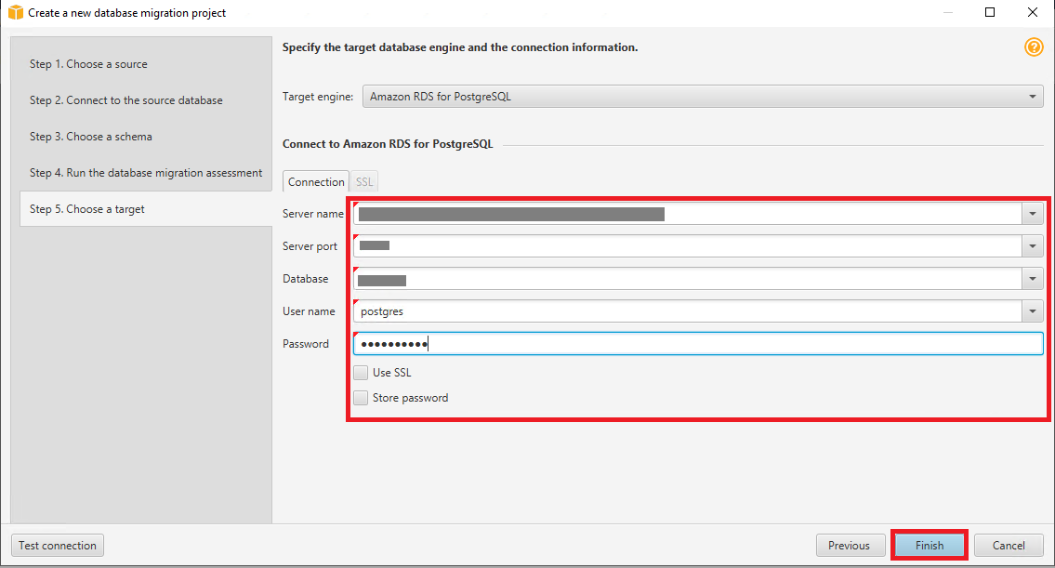Switch to the Connection tab
The image size is (1055, 568).
pyautogui.click(x=316, y=182)
